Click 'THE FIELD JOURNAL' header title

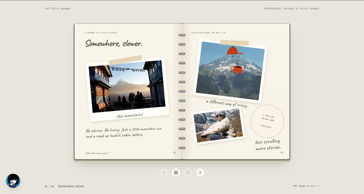point(58,9)
